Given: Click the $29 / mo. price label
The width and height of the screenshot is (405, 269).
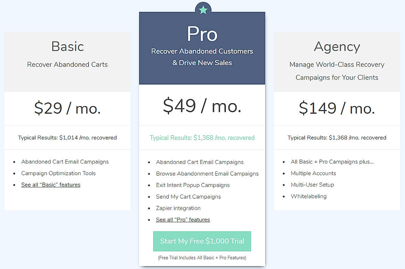Looking at the screenshot, I should coord(67,108).
